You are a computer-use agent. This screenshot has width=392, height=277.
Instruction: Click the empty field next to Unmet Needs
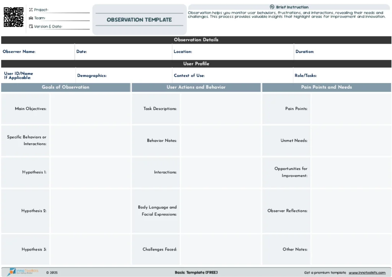pyautogui.click(x=351, y=141)
